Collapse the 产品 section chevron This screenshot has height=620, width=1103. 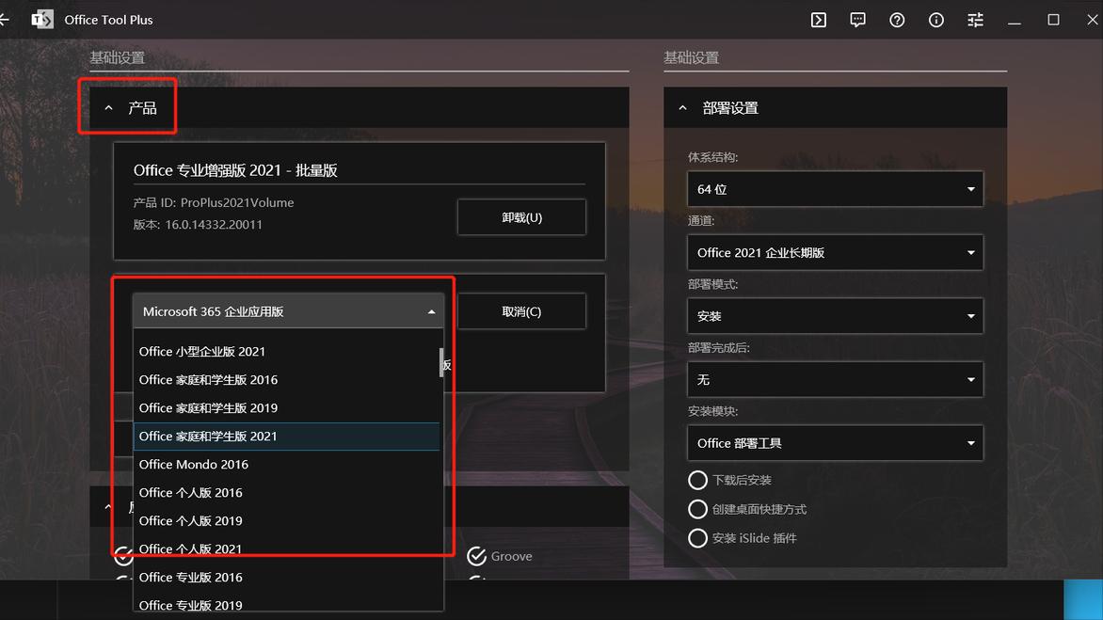pyautogui.click(x=108, y=107)
